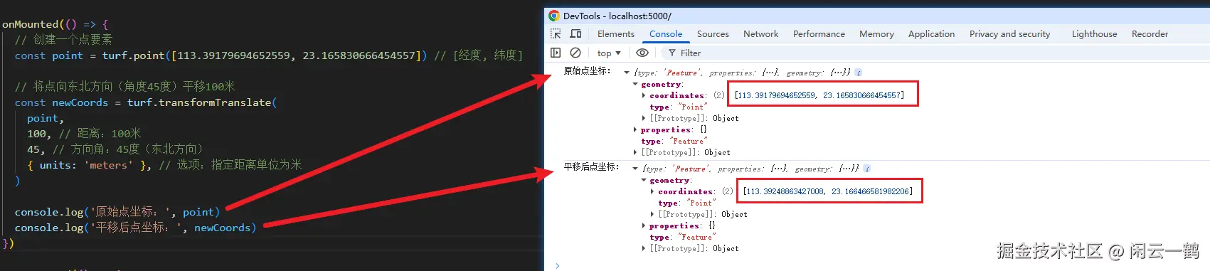Click the line '100, // 距离：100米' in code
Viewport: 1210px width, 271px height.
[84, 134]
